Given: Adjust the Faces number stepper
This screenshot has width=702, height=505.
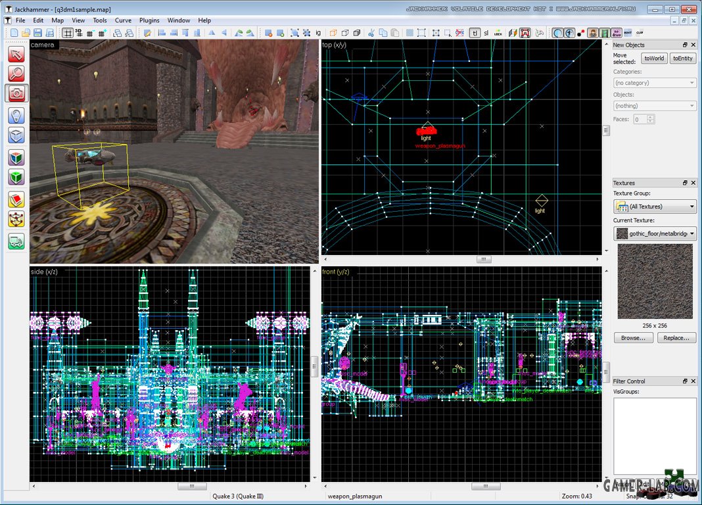Looking at the screenshot, I should [x=651, y=119].
